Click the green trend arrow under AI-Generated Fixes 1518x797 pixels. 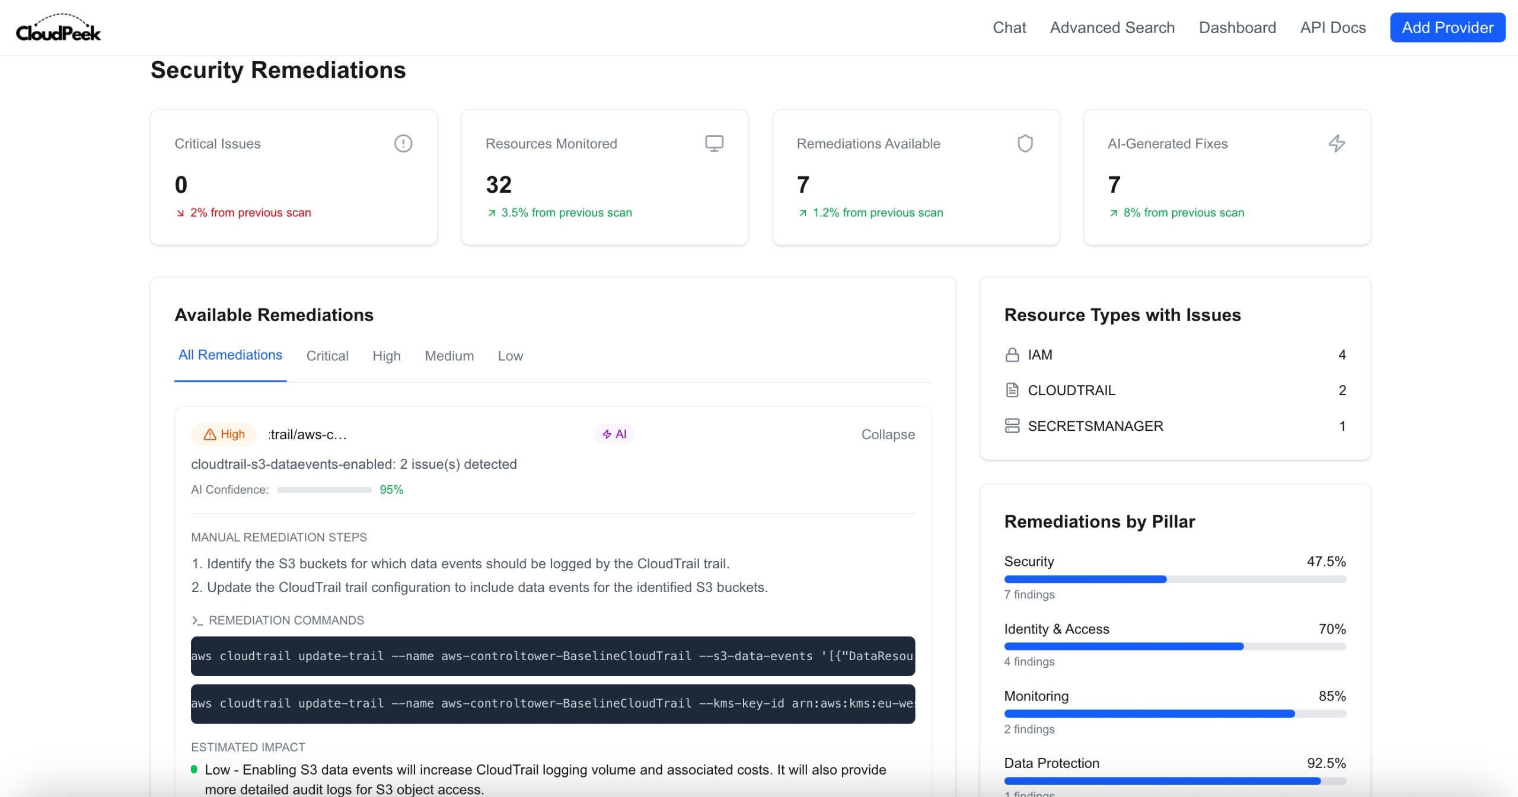click(1114, 213)
